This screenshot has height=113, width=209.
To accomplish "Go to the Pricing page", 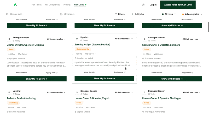I will click(x=67, y=5).
